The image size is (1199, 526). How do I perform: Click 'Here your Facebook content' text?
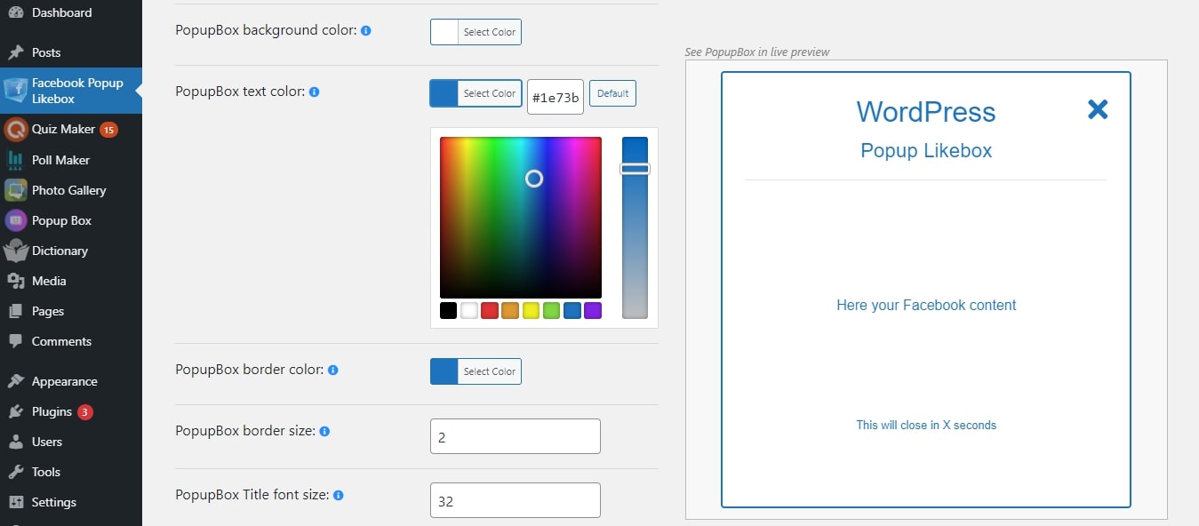[926, 305]
